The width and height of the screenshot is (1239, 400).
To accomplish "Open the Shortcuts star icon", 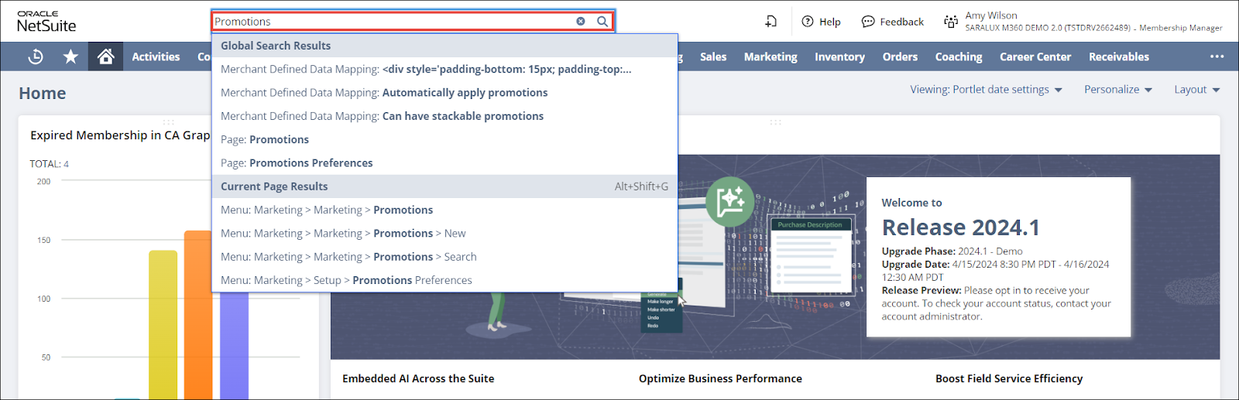I will 70,56.
